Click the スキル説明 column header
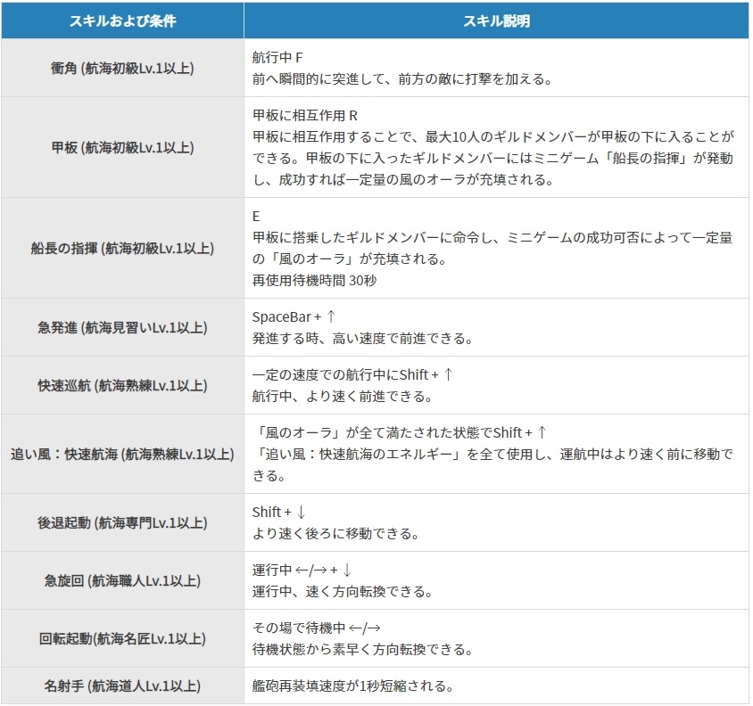The height and width of the screenshot is (706, 753). pyautogui.click(x=496, y=21)
